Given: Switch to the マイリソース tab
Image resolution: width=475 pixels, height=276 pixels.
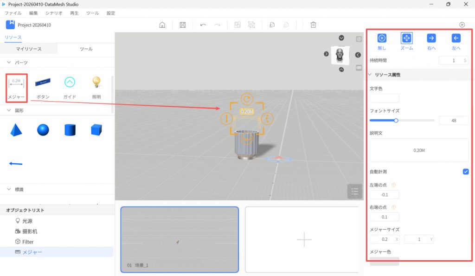Looking at the screenshot, I should click(x=29, y=49).
